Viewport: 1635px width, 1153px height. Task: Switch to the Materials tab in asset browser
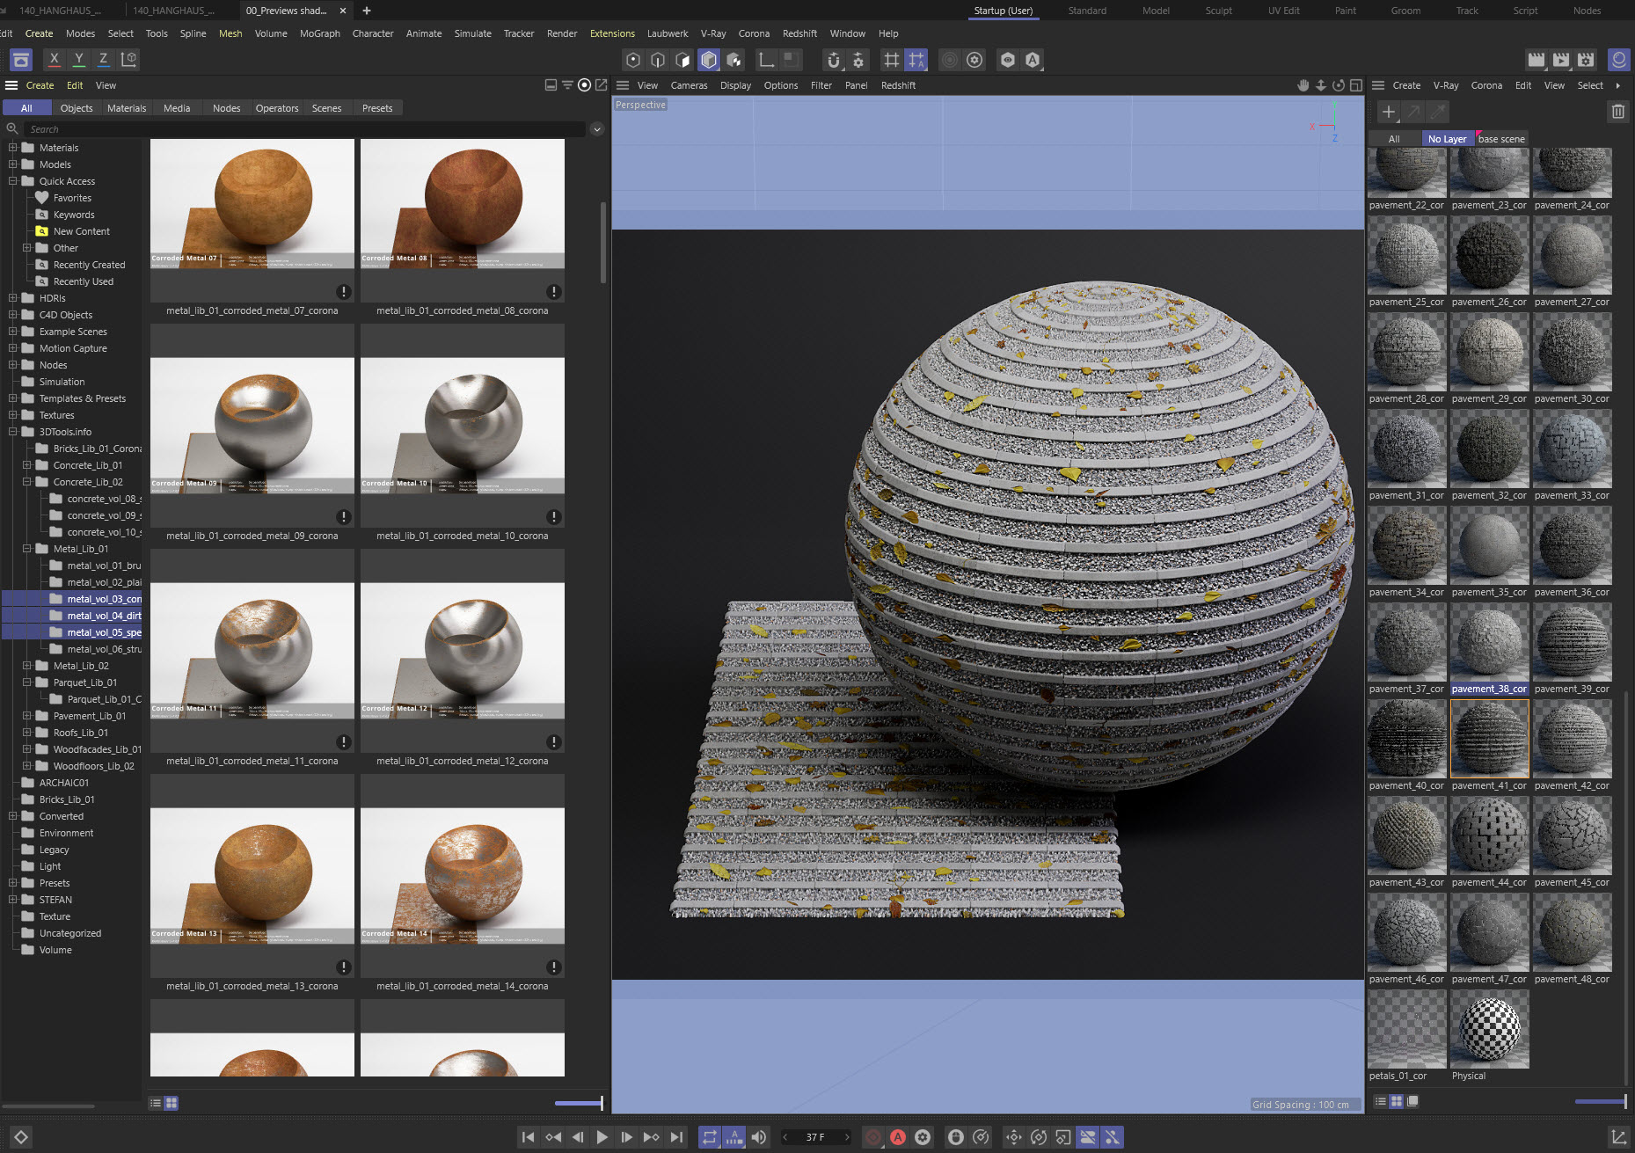pyautogui.click(x=127, y=108)
